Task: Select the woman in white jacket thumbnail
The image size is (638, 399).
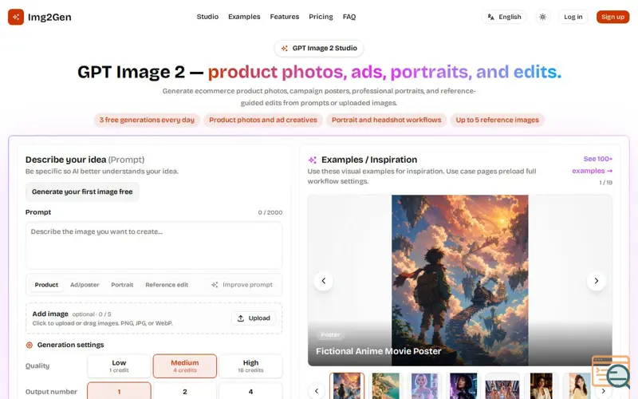Action: coord(542,385)
